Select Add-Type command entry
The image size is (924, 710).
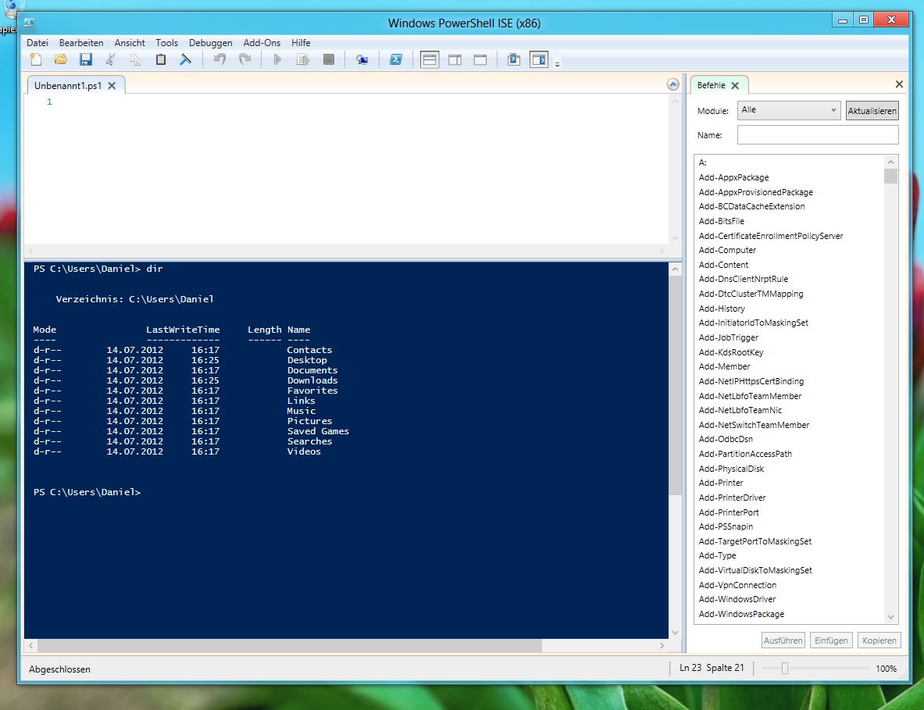click(x=717, y=555)
